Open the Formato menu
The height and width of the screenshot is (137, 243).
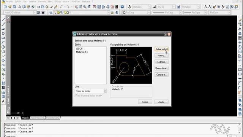pyautogui.click(x=42, y=2)
